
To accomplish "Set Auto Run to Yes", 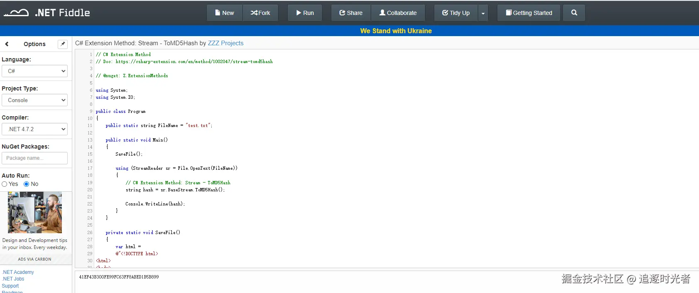I will coord(5,184).
